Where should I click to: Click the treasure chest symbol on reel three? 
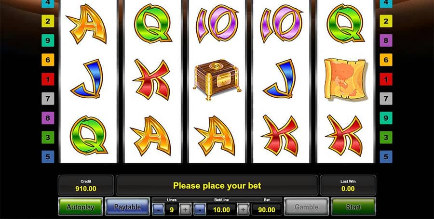click(x=217, y=79)
